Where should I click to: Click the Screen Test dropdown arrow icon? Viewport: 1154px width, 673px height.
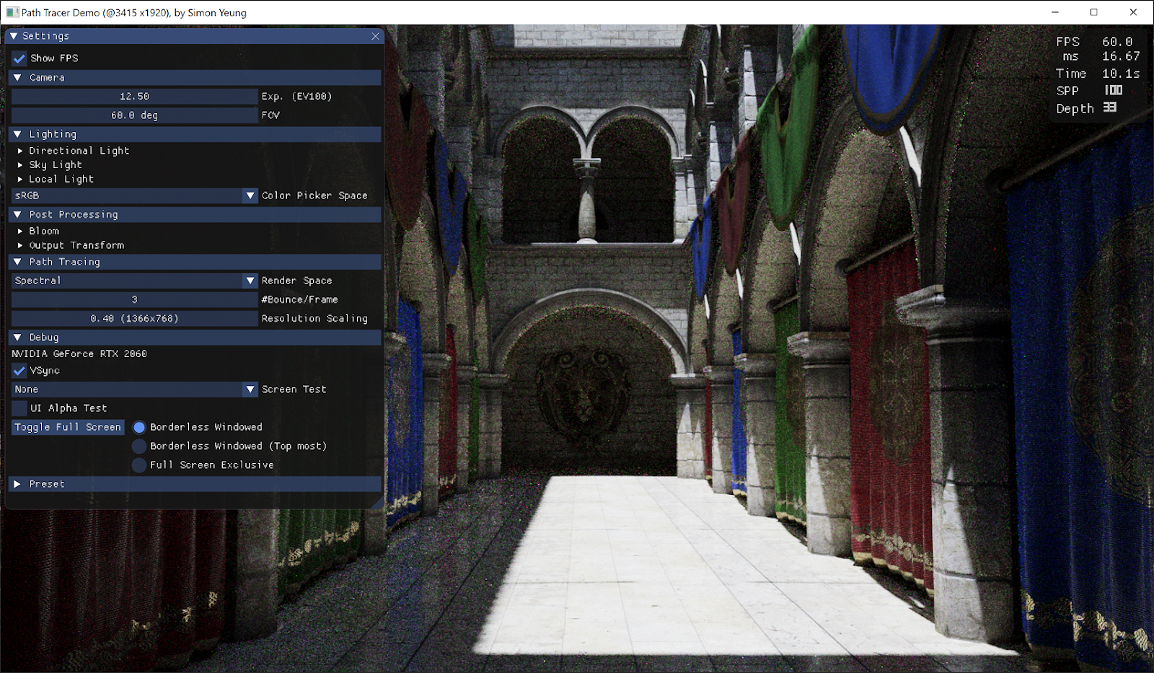pos(250,389)
